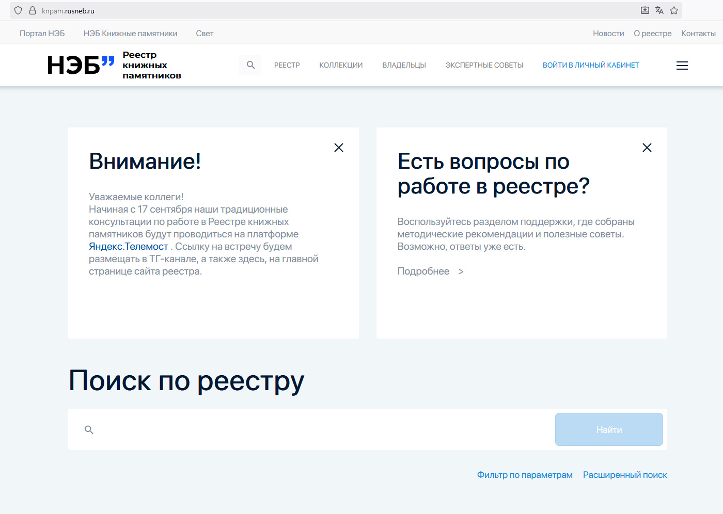Dismiss the Внимание! notification card
Image resolution: width=723 pixels, height=514 pixels.
coord(338,148)
